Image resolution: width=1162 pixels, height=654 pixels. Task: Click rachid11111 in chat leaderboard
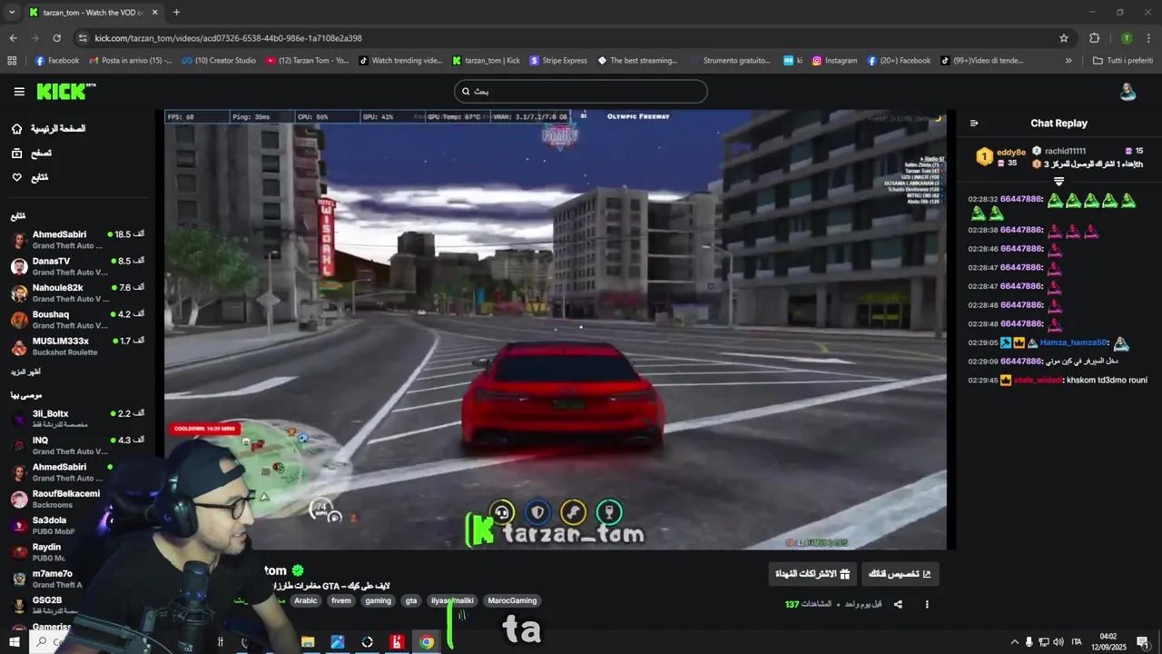1065,151
